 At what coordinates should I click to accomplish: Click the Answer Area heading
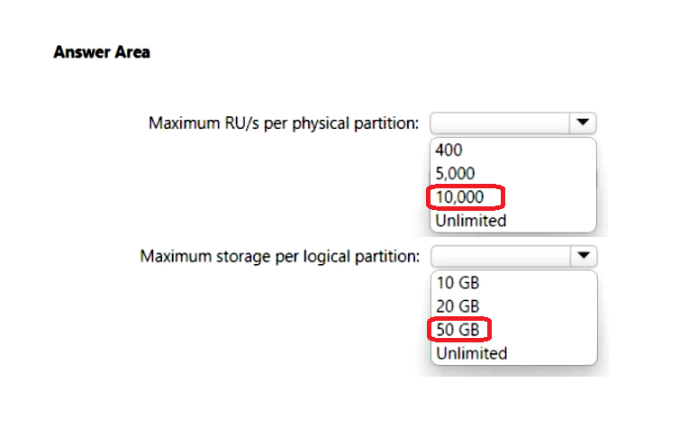click(102, 52)
